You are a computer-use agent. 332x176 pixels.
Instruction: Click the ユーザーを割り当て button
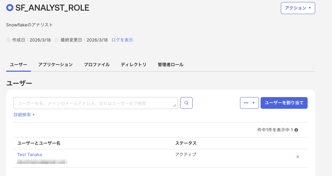[284, 103]
